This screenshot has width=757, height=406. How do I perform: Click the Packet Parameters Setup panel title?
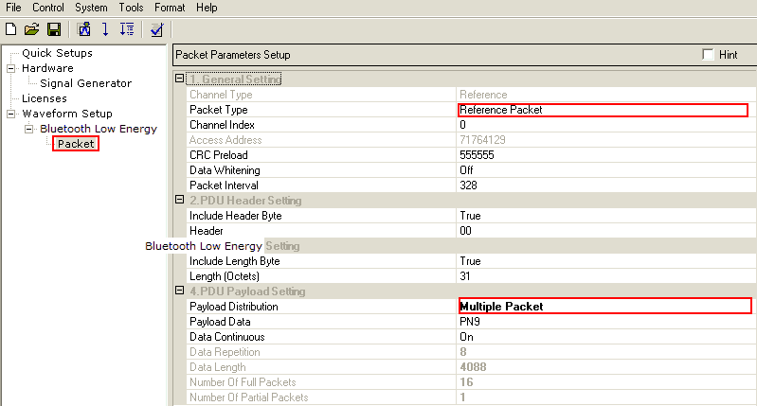pos(233,55)
